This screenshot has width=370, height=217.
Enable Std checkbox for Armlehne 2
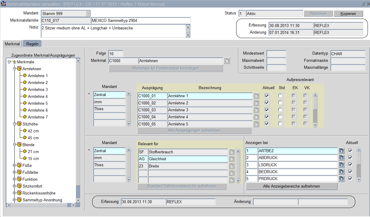tap(280, 103)
